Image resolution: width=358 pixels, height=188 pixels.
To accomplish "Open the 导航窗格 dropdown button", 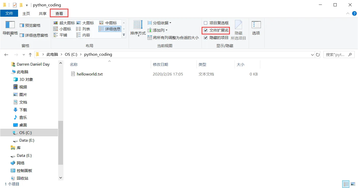I will click(10, 29).
